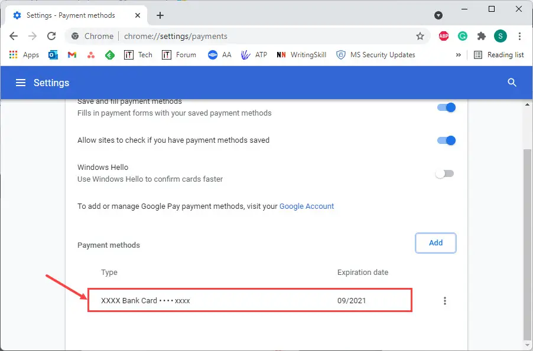Search settings with the magnifier icon
This screenshot has height=351, width=533.
click(512, 83)
